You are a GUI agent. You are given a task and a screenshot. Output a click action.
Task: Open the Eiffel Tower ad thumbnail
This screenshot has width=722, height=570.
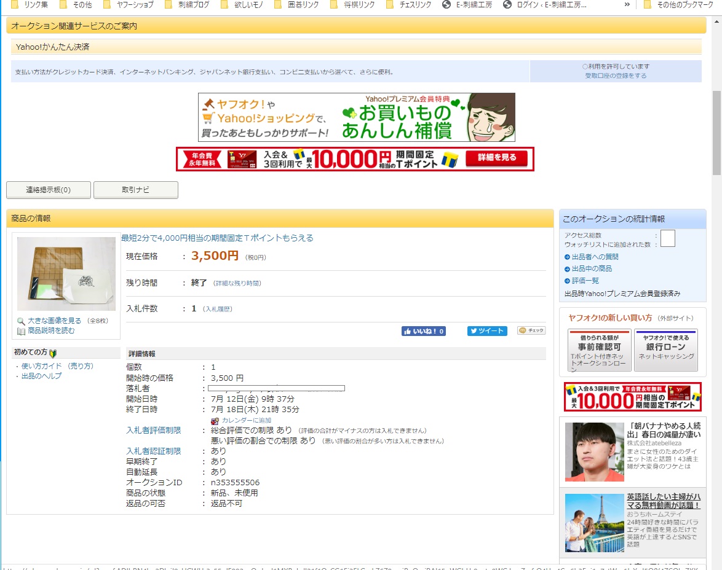[x=595, y=523]
